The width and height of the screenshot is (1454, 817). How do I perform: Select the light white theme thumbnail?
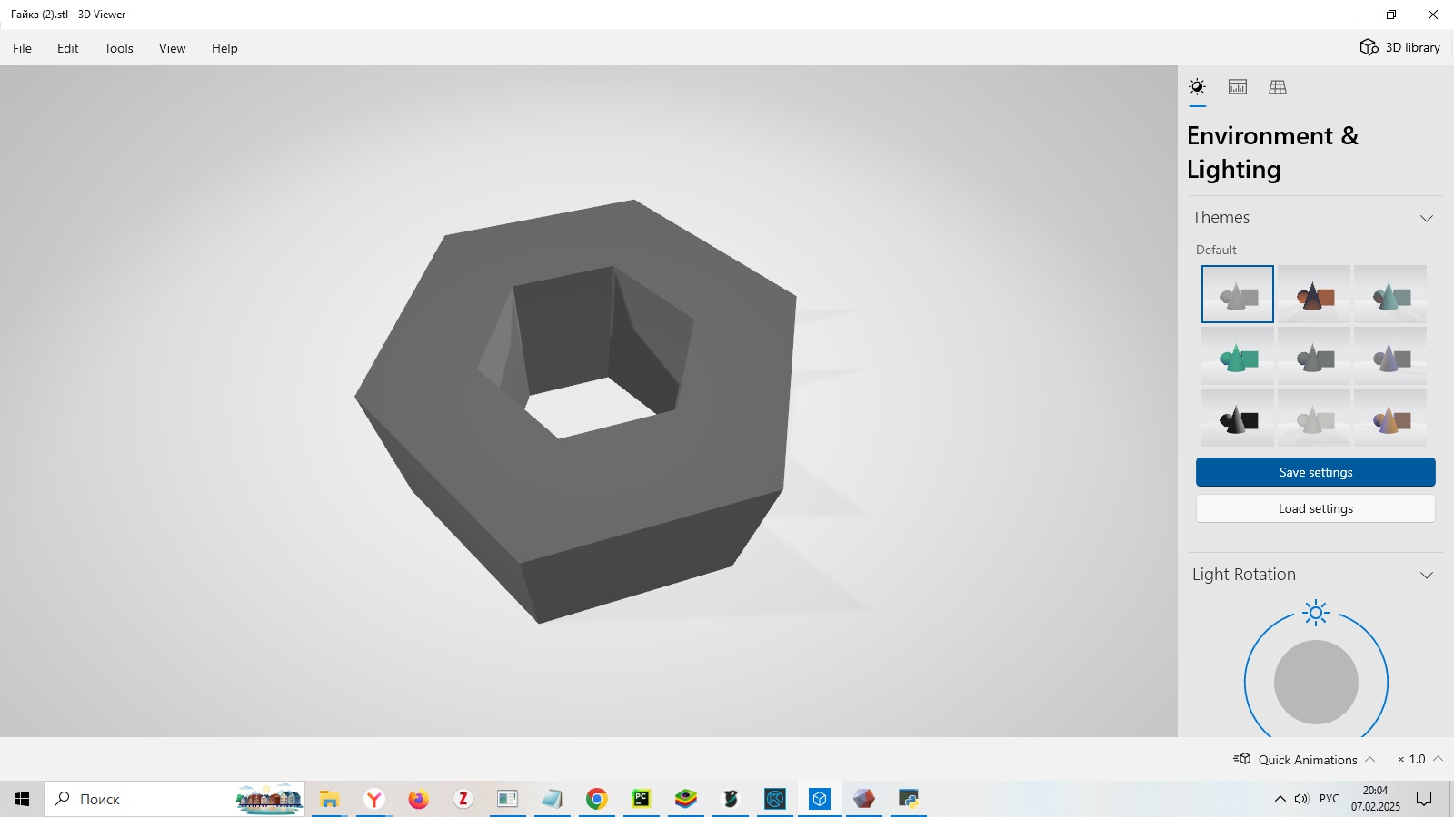pos(1314,418)
